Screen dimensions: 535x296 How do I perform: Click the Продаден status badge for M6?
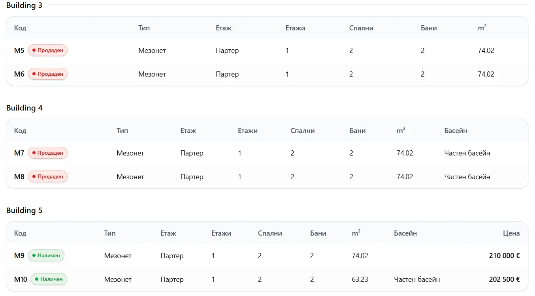click(x=48, y=74)
